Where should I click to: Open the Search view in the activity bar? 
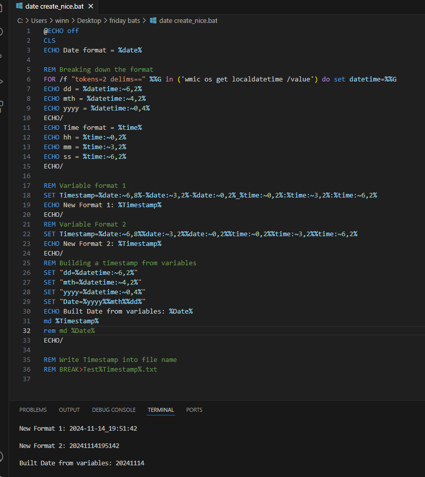tap(2, 32)
